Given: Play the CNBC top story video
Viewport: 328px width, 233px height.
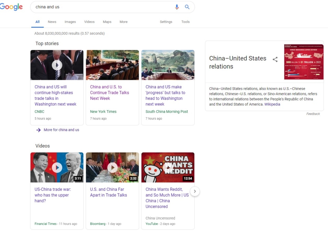Looking at the screenshot, I should coord(57,65).
